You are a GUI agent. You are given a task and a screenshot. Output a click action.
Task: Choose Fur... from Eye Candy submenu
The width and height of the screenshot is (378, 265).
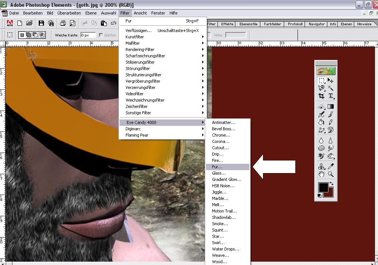click(228, 167)
